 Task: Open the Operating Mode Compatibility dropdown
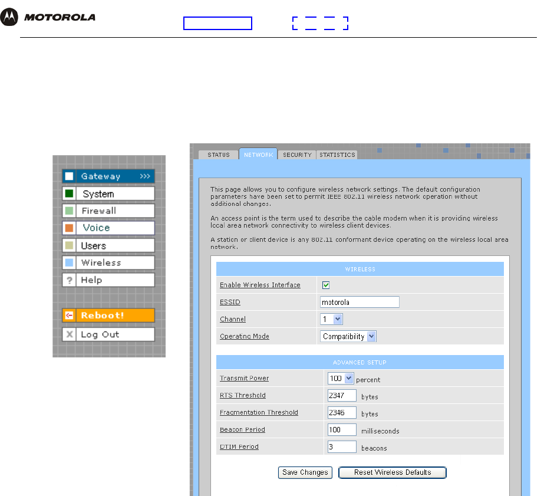348,336
